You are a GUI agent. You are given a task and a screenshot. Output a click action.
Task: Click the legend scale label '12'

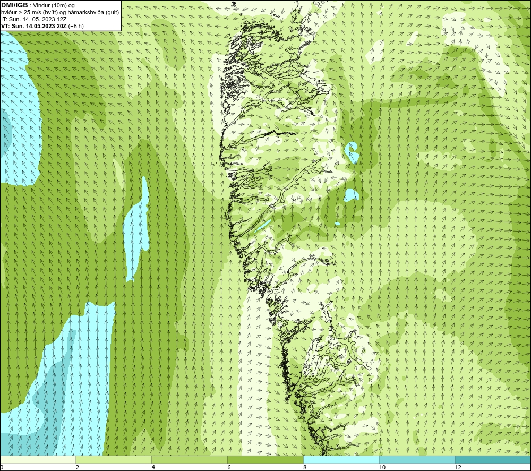pyautogui.click(x=458, y=467)
